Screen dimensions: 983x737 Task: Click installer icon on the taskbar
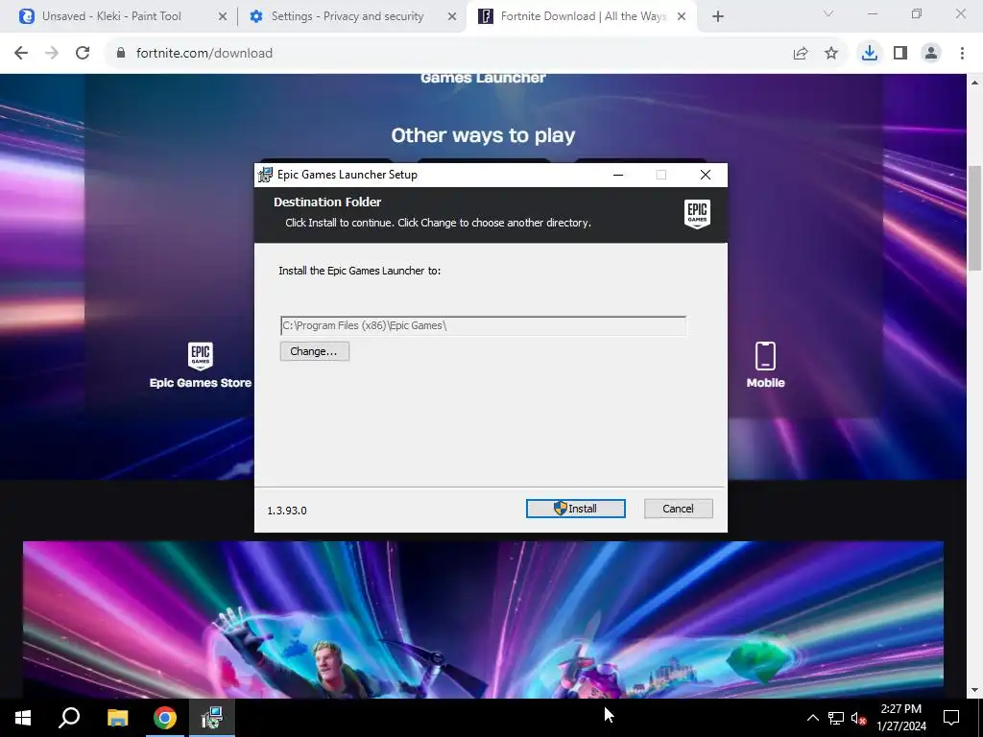212,718
